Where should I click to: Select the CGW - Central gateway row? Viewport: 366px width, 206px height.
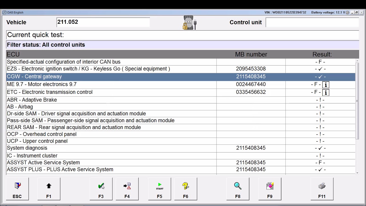pyautogui.click(x=181, y=77)
